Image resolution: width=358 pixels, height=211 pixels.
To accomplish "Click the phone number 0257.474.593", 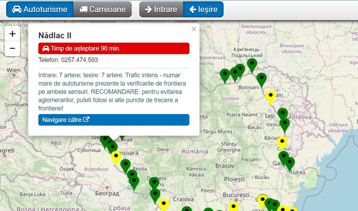I will 80,60.
